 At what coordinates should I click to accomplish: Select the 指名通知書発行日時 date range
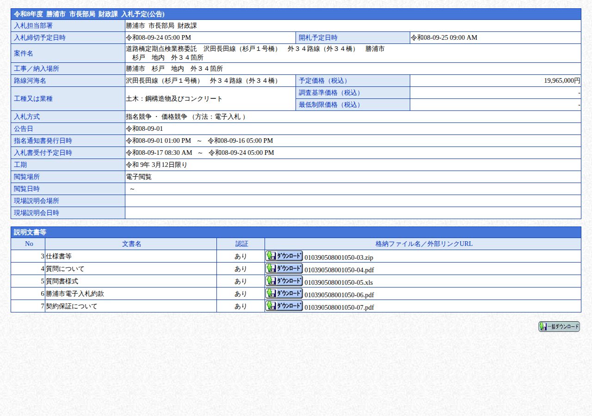click(x=199, y=141)
